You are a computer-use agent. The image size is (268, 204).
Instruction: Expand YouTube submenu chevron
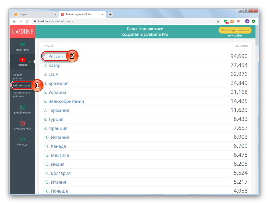[x=30, y=62]
